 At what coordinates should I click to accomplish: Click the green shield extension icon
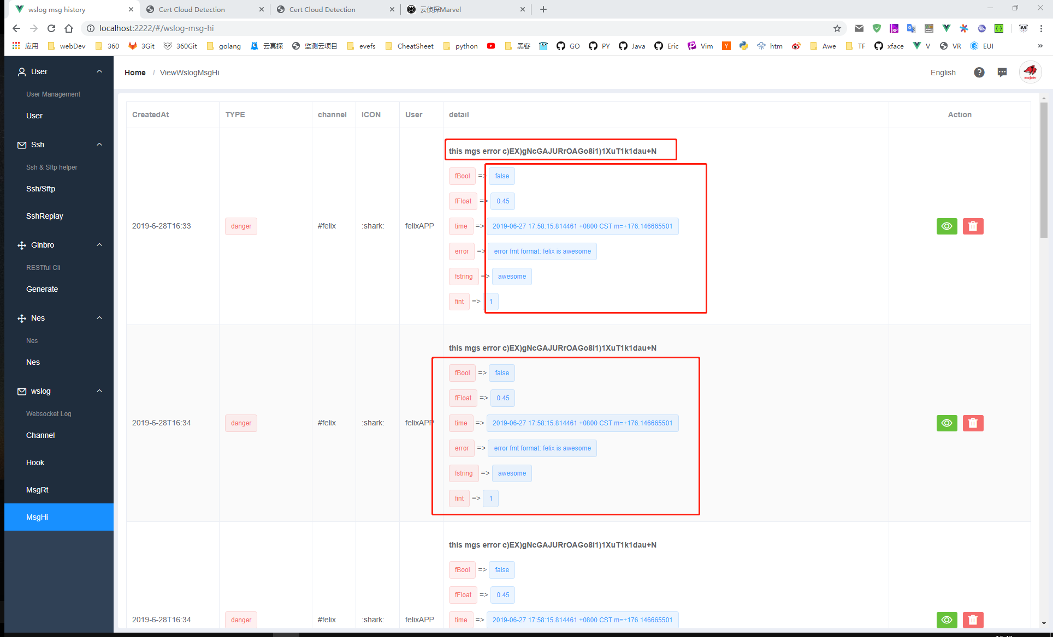tap(877, 28)
